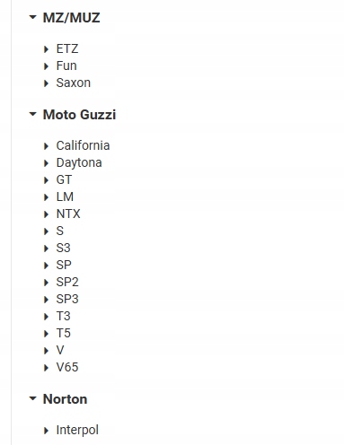The width and height of the screenshot is (344, 445).
Task: Choose the SP3 model entry
Action: coord(67,299)
